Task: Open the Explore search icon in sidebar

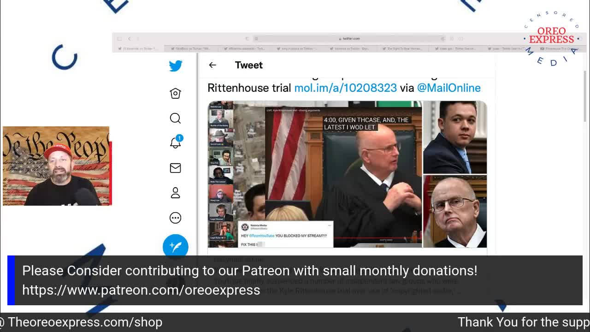Action: 175,119
